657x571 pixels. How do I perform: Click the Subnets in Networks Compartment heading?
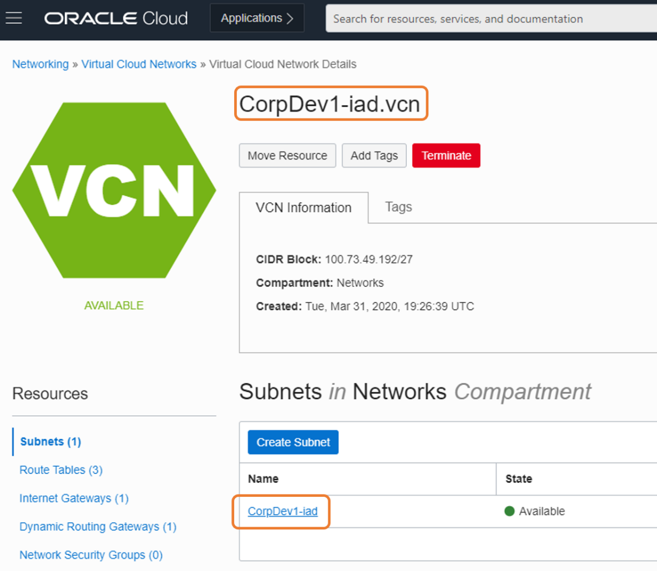415,392
